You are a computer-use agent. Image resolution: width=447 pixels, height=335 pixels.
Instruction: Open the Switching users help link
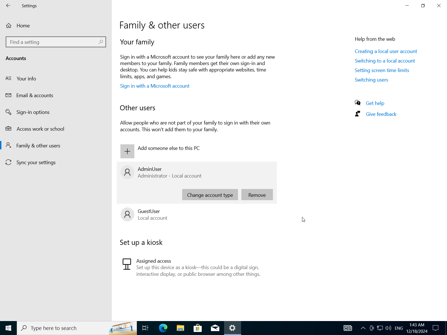point(371,80)
